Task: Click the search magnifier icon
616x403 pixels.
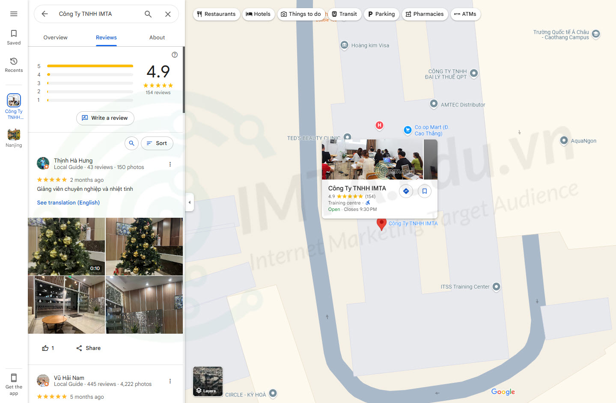Action: 148,14
